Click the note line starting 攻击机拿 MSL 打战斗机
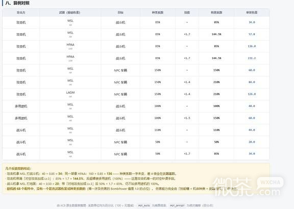 point(91,174)
